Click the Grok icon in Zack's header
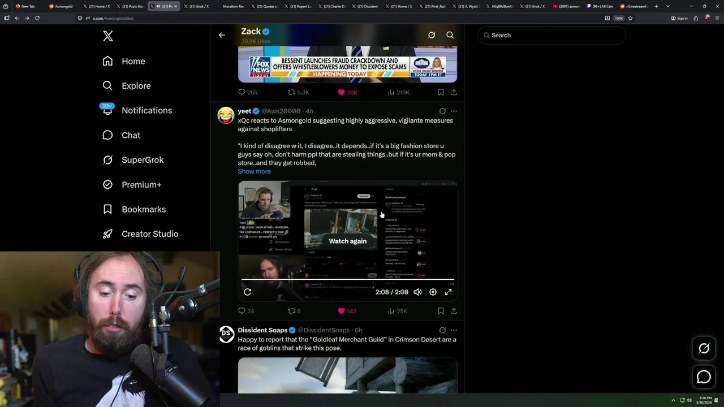This screenshot has height=407, width=724. coord(432,35)
